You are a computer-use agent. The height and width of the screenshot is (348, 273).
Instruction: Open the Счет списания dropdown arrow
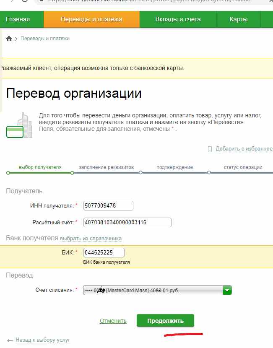click(227, 290)
